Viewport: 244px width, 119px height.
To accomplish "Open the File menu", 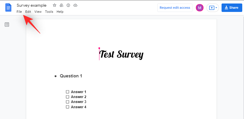I will [19, 12].
